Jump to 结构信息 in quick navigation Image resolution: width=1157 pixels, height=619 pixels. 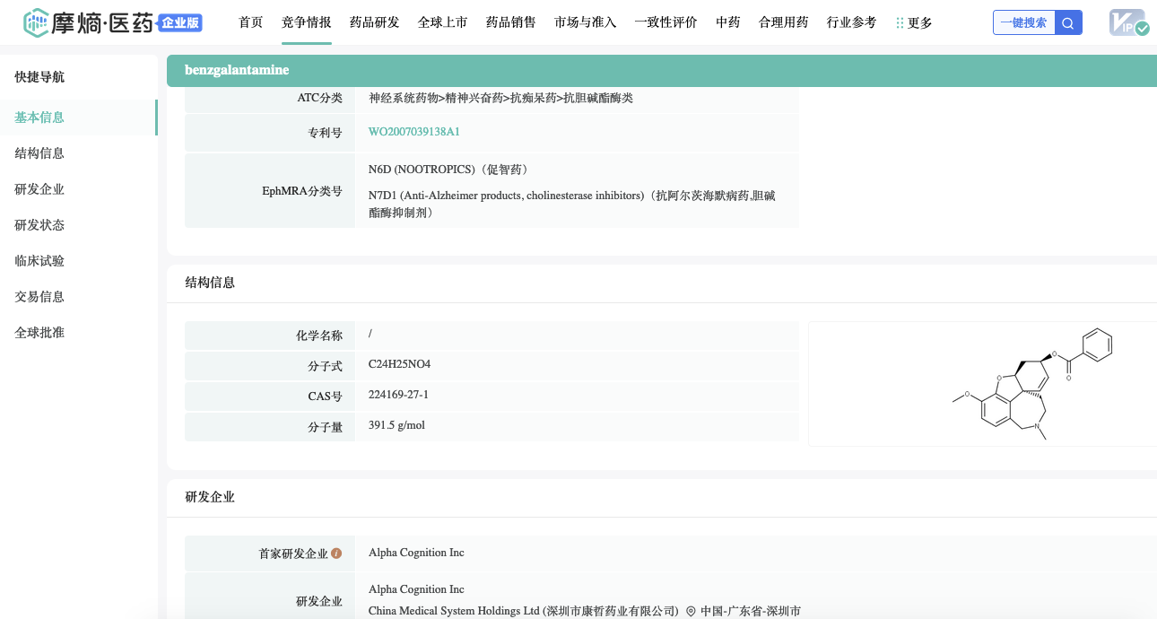pyautogui.click(x=39, y=153)
